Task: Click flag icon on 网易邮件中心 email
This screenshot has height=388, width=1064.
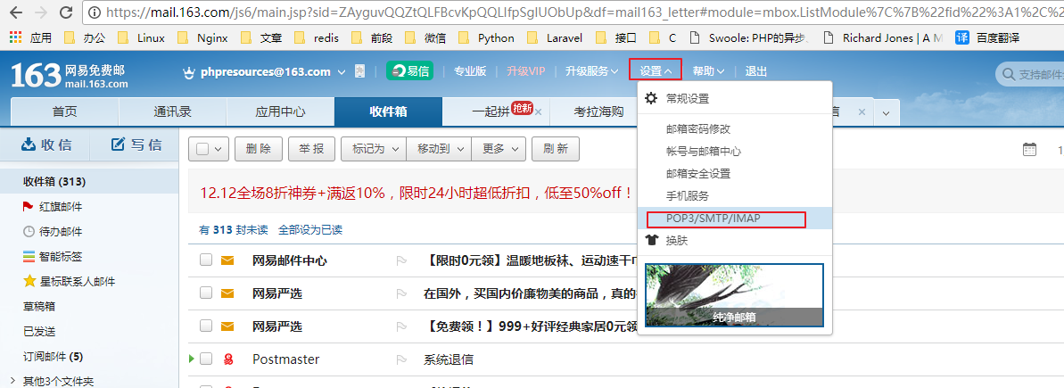Action: pos(401,261)
